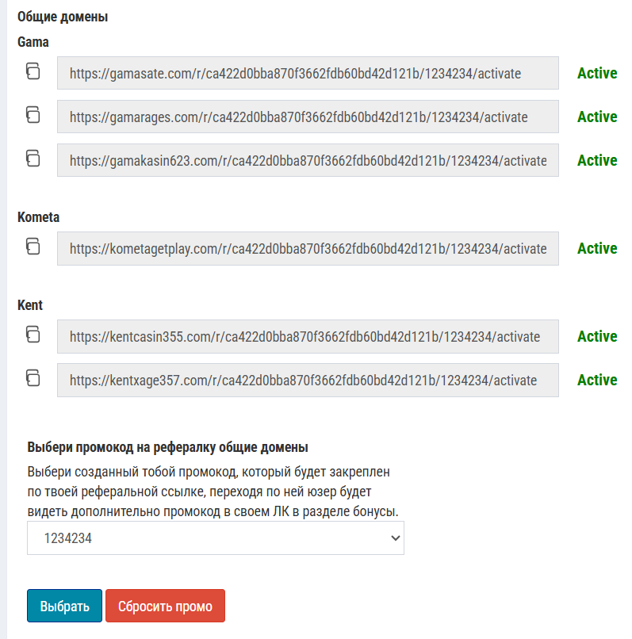Select the gamakasin623.com URL field
This screenshot has height=639, width=632.
pos(308,160)
